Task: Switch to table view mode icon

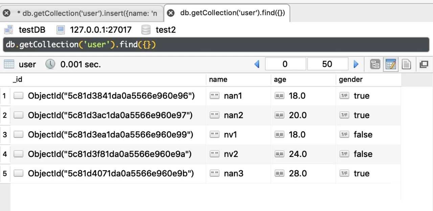Action: click(x=391, y=64)
